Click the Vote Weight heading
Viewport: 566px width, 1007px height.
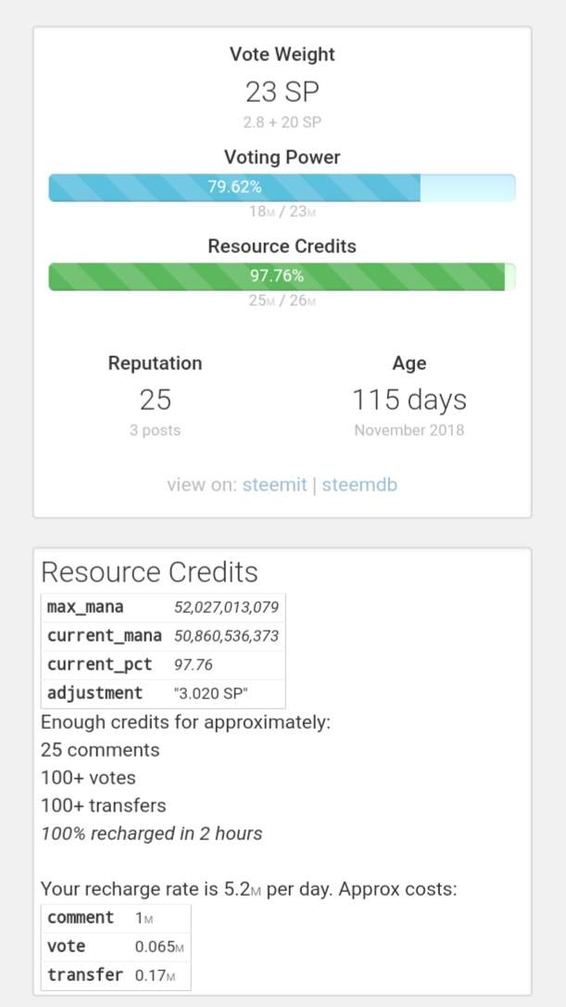(282, 55)
